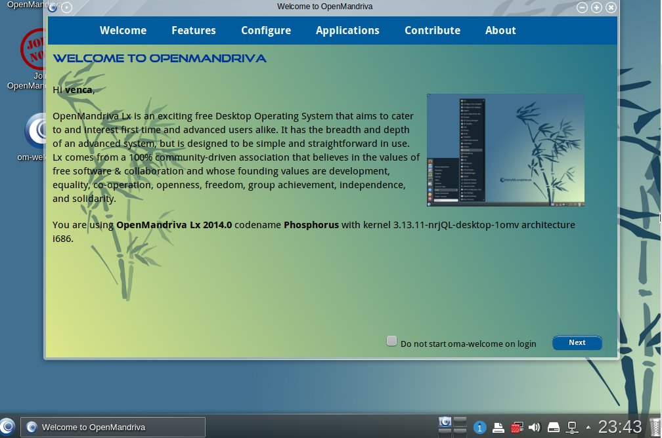The height and width of the screenshot is (438, 662).
Task: Maximize the Welcome to OpenMandriva window
Action: pyautogui.click(x=596, y=7)
